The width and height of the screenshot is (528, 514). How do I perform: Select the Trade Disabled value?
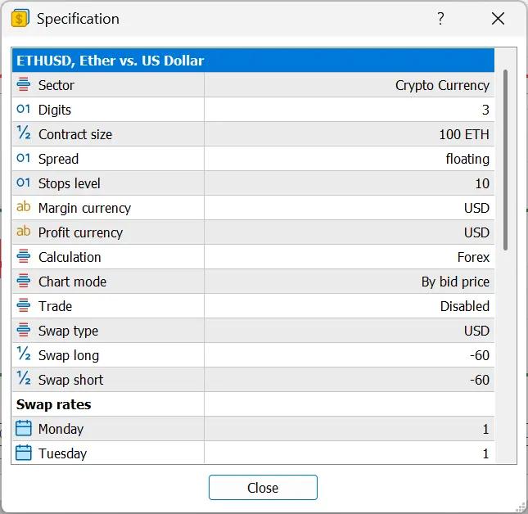tap(465, 306)
